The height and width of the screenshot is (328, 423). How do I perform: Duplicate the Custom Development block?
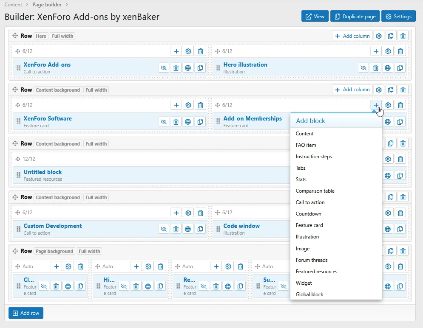(x=200, y=229)
